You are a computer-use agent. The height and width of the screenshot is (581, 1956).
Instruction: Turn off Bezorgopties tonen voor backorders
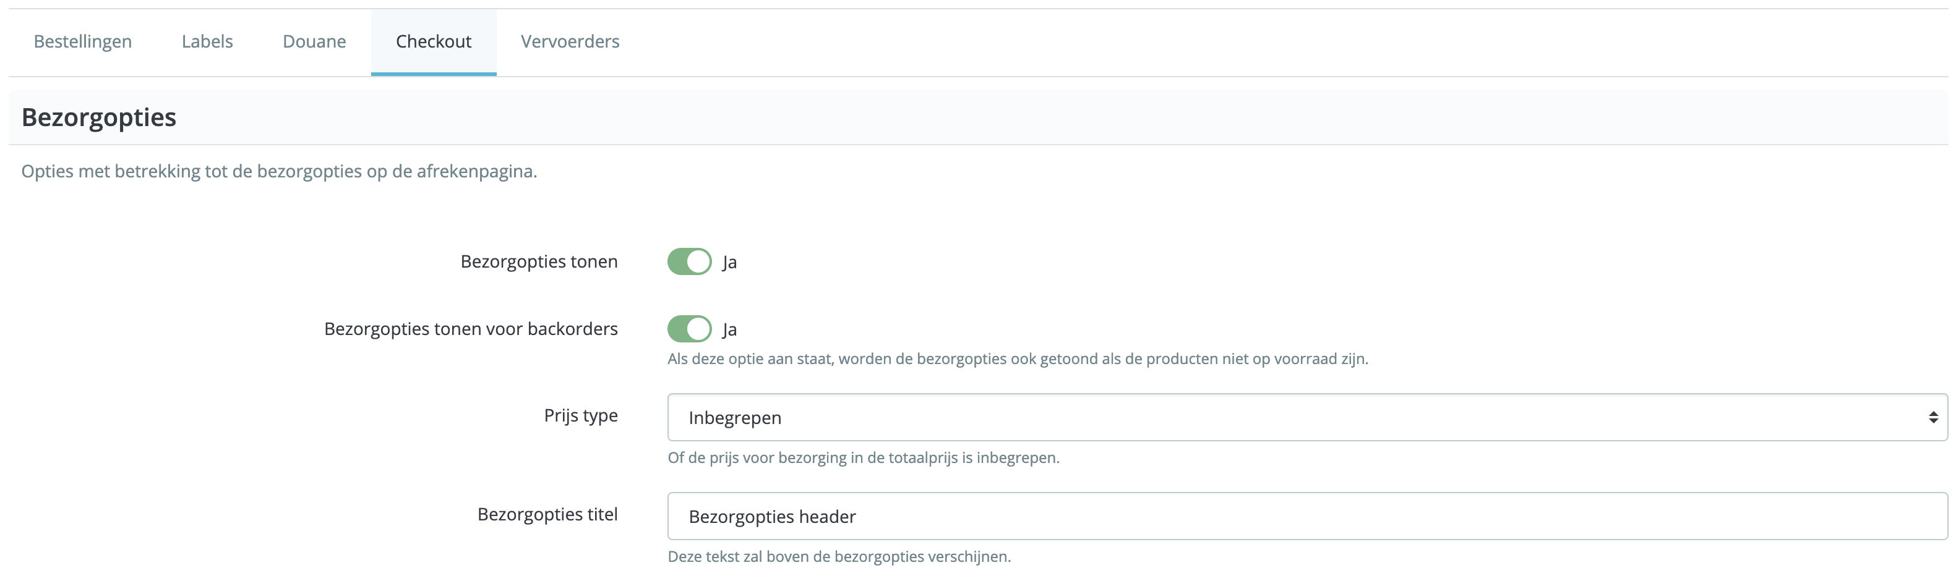688,328
